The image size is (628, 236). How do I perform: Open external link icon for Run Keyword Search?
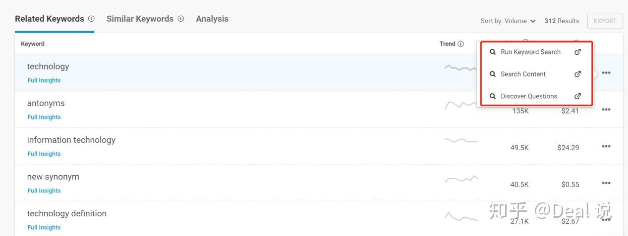coord(577,52)
